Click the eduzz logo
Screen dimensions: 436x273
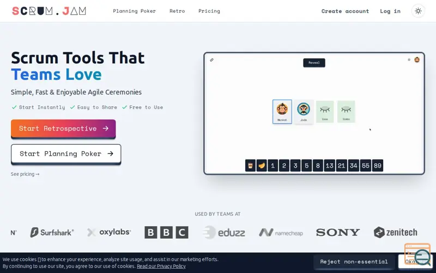(x=224, y=233)
